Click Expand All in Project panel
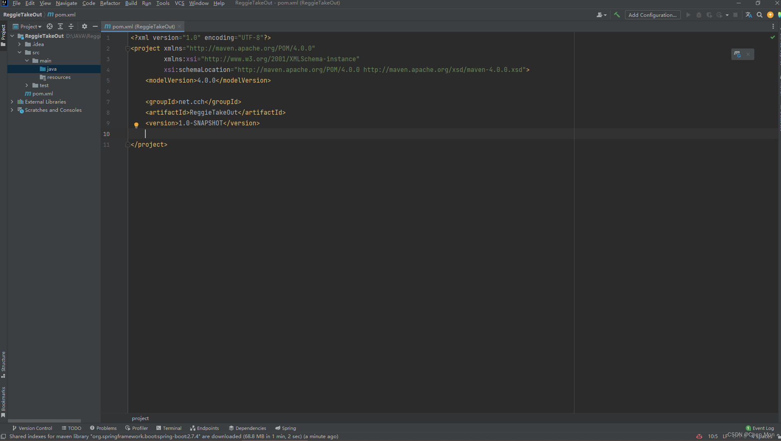This screenshot has width=781, height=441. [x=60, y=26]
